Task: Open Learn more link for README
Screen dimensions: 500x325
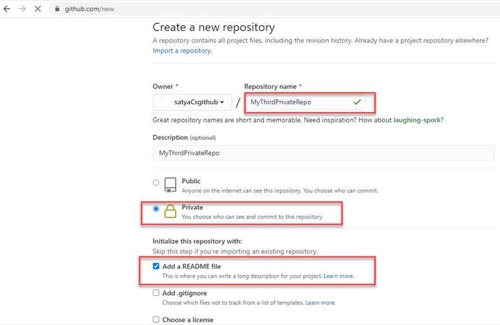Action: coord(339,276)
